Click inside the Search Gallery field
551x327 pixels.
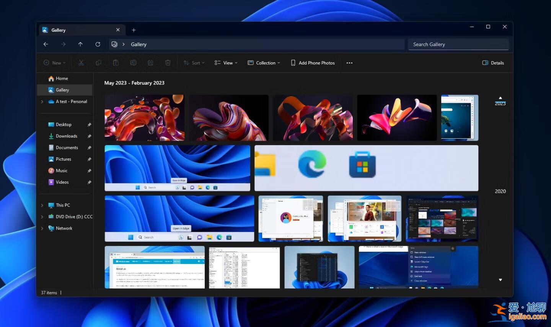[458, 44]
